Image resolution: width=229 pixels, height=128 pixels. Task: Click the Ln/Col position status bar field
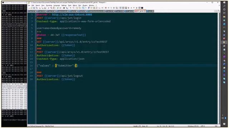165,126
